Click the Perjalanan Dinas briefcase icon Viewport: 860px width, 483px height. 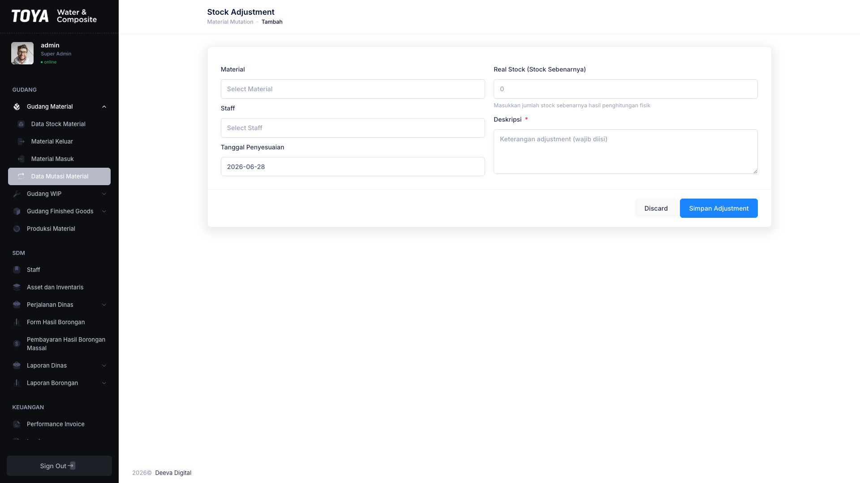17,305
